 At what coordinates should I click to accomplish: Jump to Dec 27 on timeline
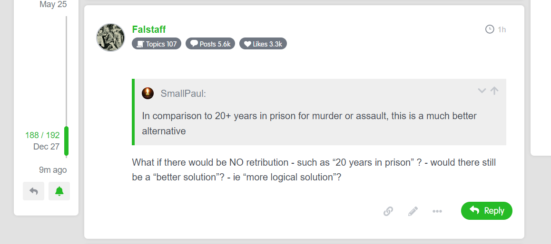[x=46, y=147]
